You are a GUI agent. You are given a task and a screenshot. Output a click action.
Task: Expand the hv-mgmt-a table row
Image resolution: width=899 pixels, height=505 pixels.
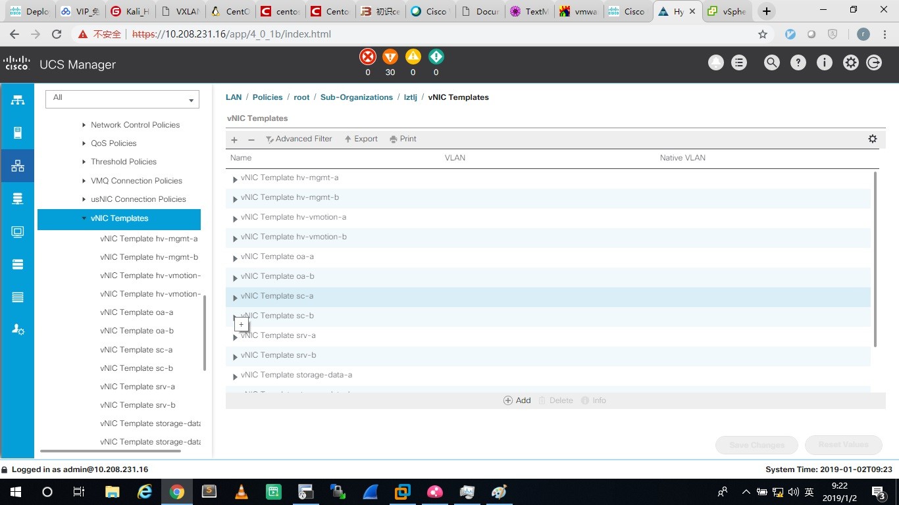click(x=235, y=179)
